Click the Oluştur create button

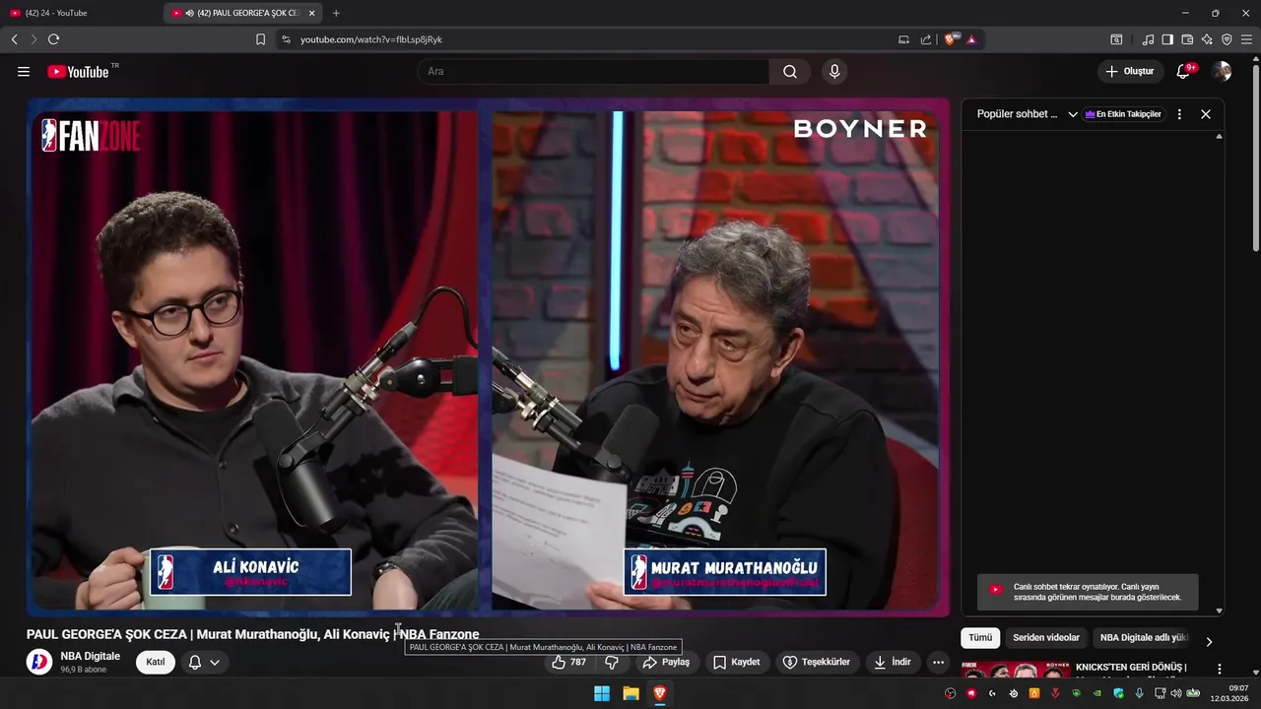point(1130,71)
